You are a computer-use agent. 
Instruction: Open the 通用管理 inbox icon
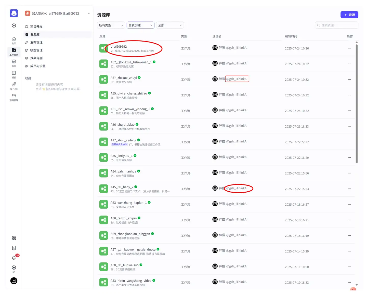(14, 97)
